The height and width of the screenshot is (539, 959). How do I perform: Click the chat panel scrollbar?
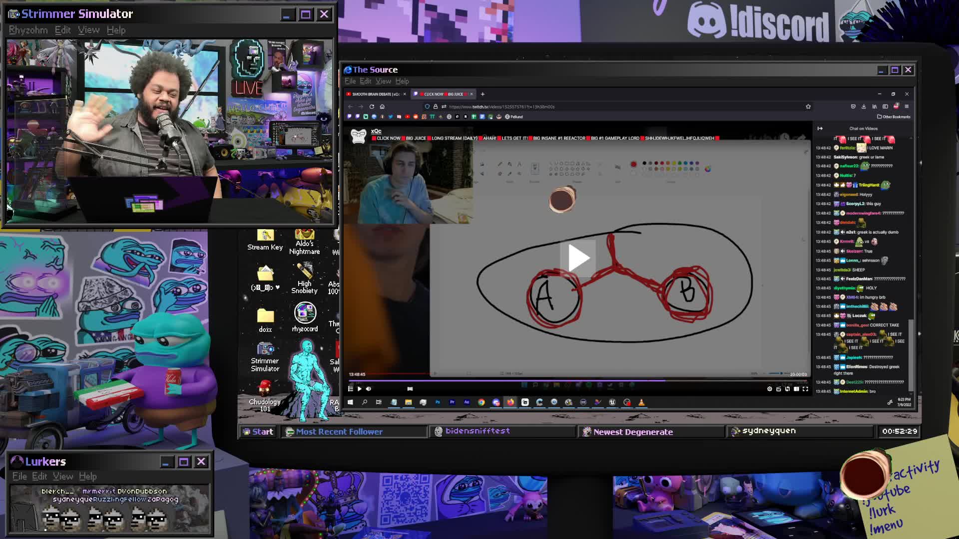(911, 354)
